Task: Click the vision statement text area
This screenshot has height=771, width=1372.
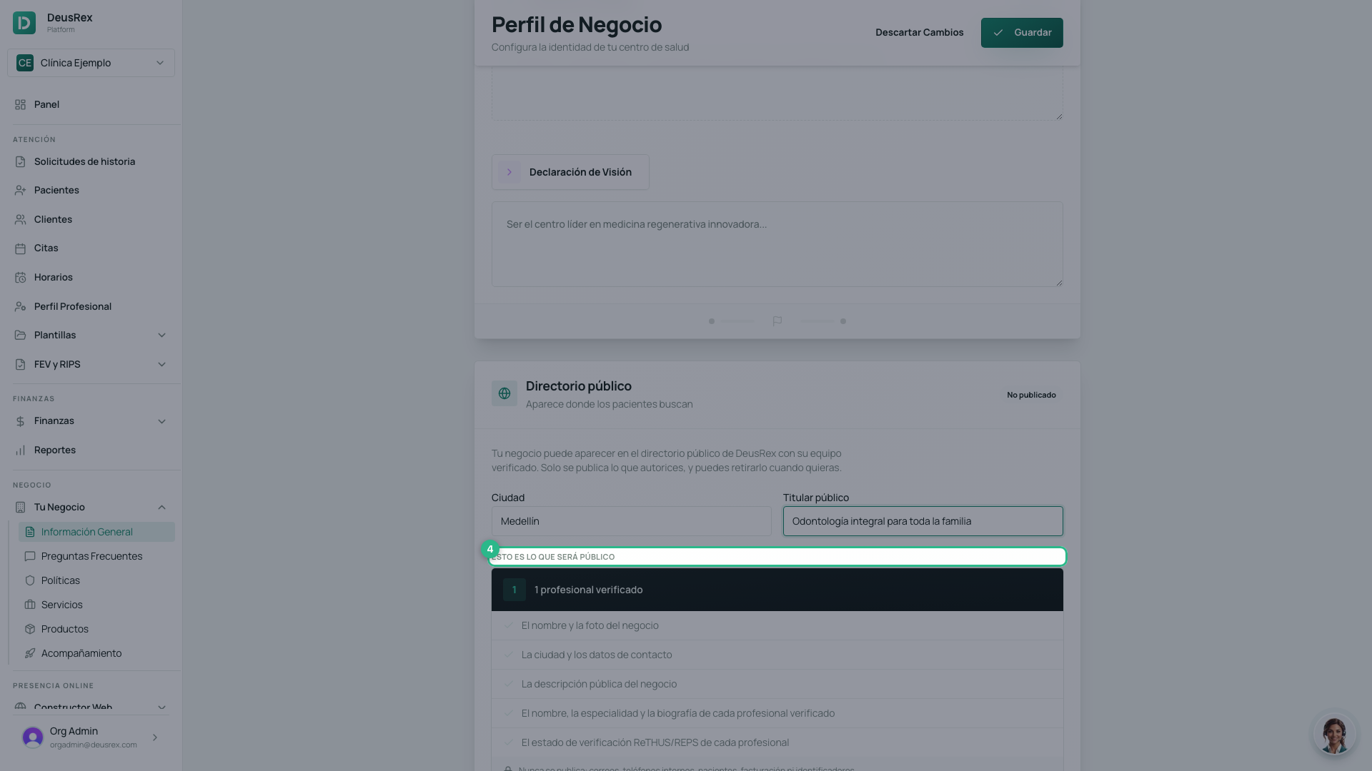Action: [777, 244]
